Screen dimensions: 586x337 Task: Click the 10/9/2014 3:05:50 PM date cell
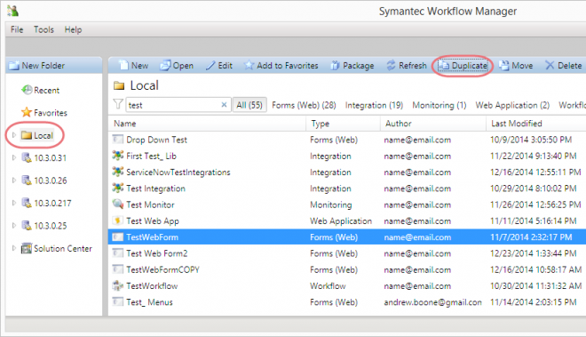pos(531,140)
